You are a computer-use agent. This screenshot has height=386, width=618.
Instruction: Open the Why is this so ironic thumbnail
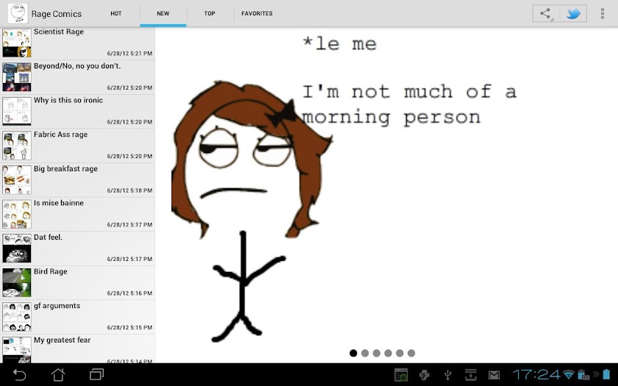tap(16, 112)
